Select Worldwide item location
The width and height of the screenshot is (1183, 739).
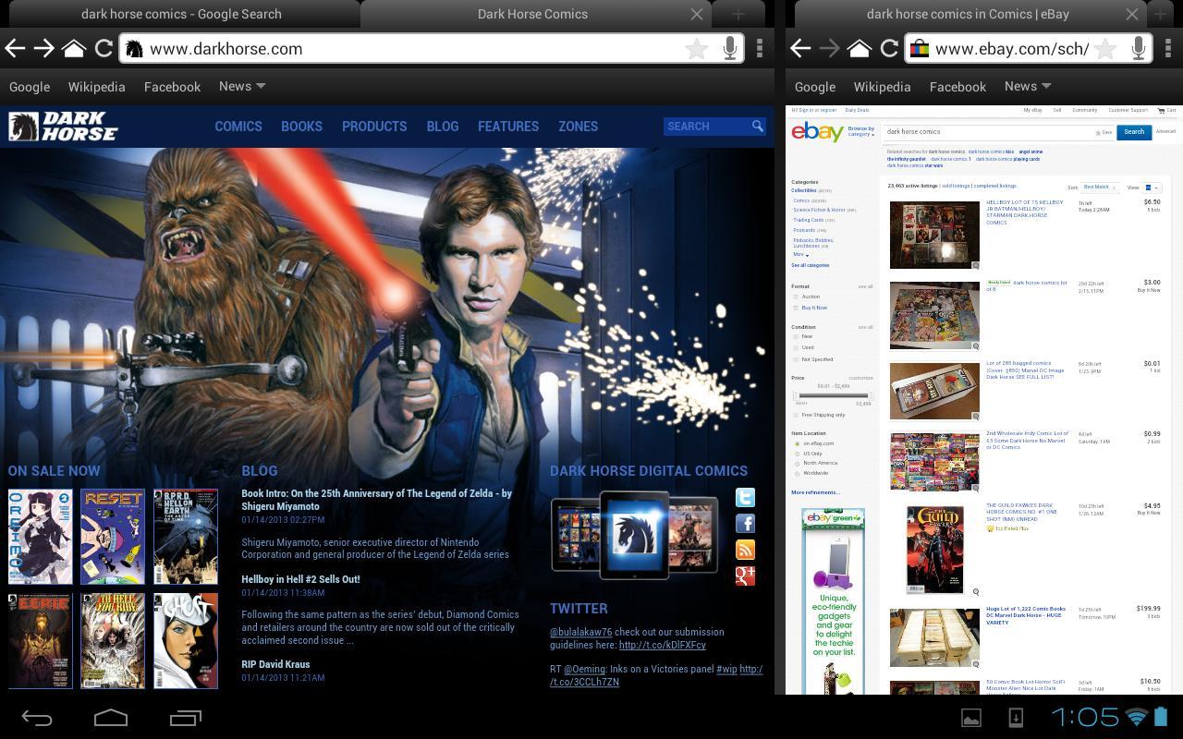(797, 473)
